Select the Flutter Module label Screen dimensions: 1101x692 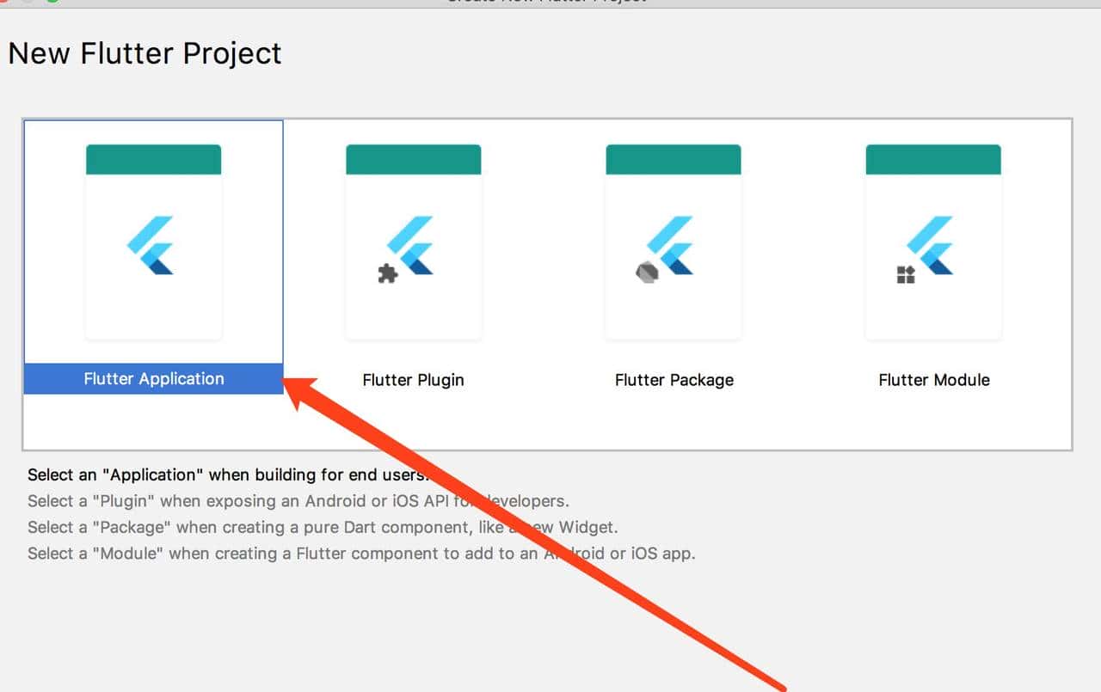(x=934, y=380)
